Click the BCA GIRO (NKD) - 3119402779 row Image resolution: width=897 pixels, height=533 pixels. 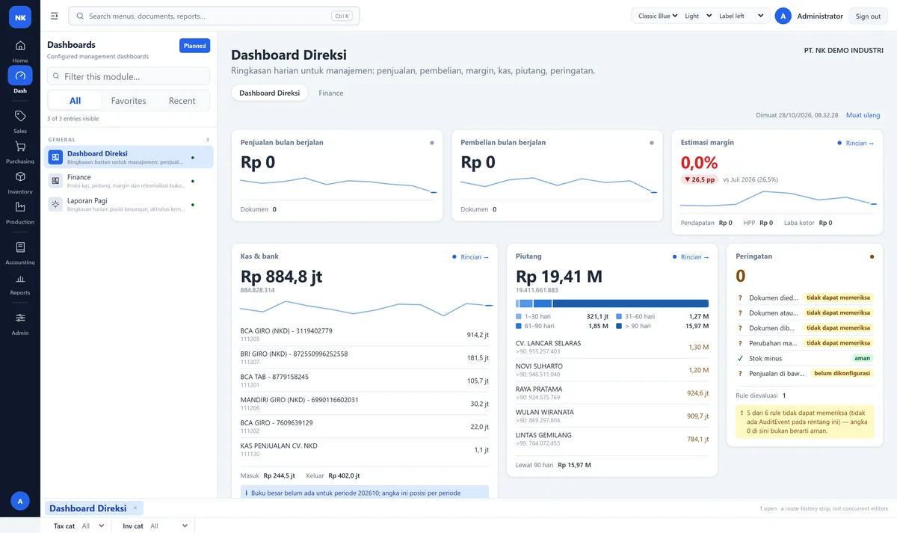pos(365,334)
